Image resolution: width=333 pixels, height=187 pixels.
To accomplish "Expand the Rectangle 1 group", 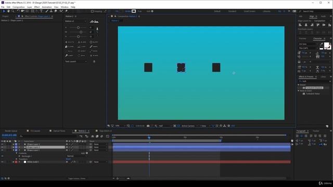I will (19, 156).
